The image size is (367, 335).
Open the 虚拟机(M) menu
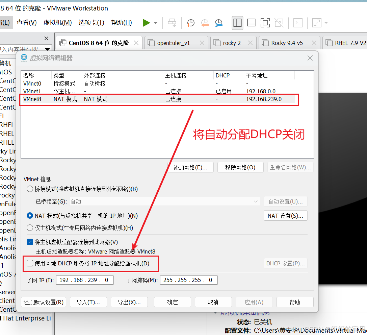point(57,23)
